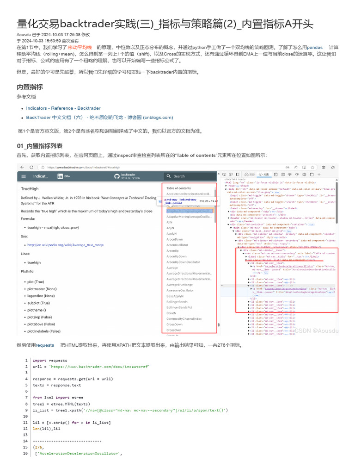355x474 pixels.
Task: Click the plus icon for more DevTools tools
Action: pyautogui.click(x=319, y=175)
